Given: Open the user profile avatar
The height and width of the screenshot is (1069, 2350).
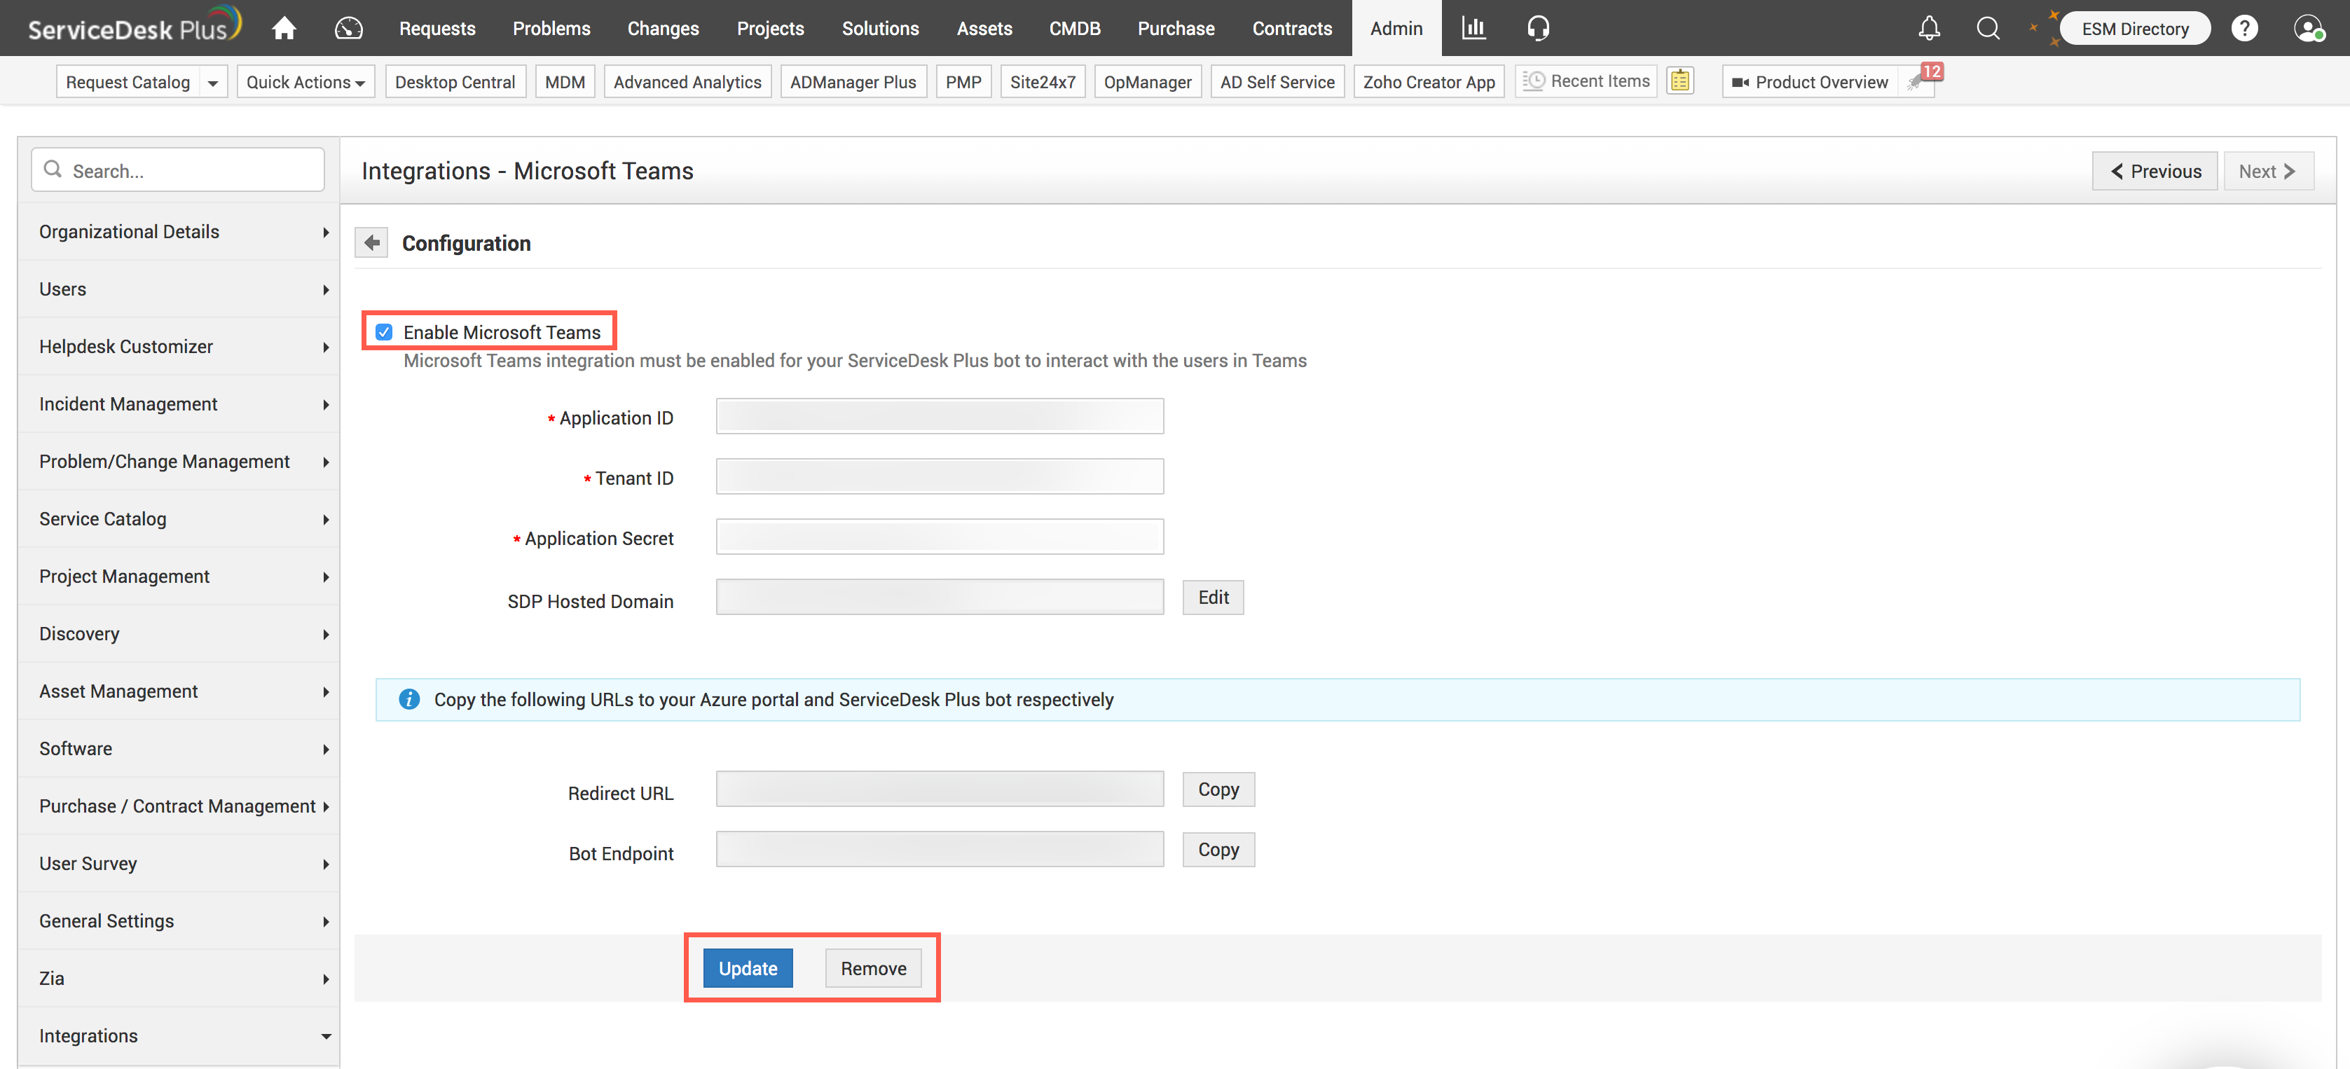Looking at the screenshot, I should (x=2307, y=28).
